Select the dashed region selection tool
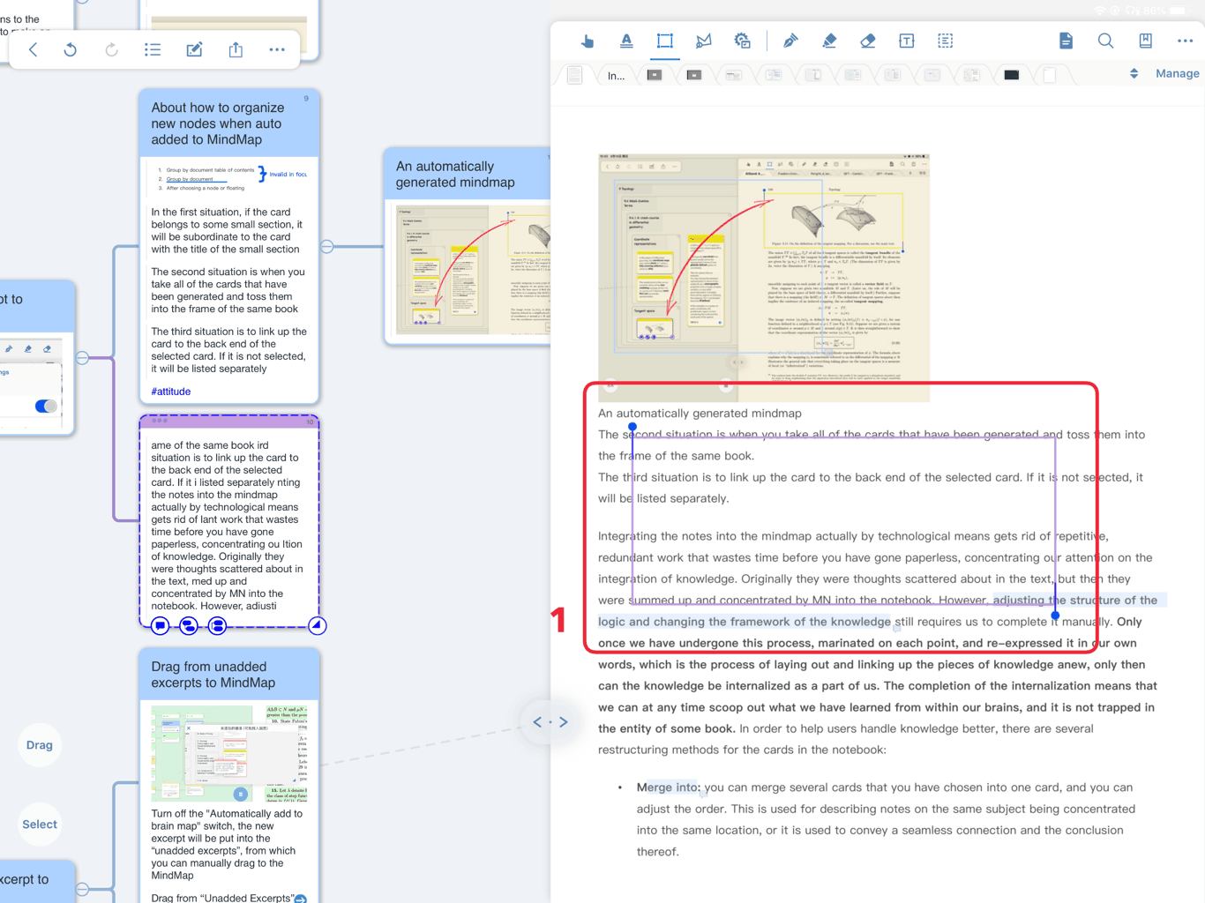 [946, 41]
